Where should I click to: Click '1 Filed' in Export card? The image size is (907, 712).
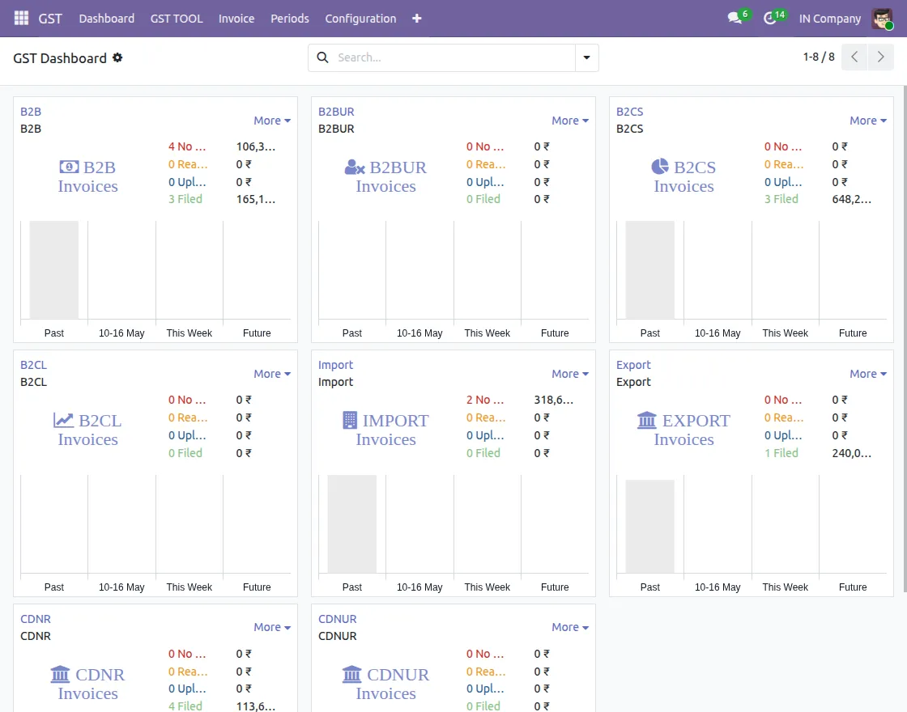point(781,452)
